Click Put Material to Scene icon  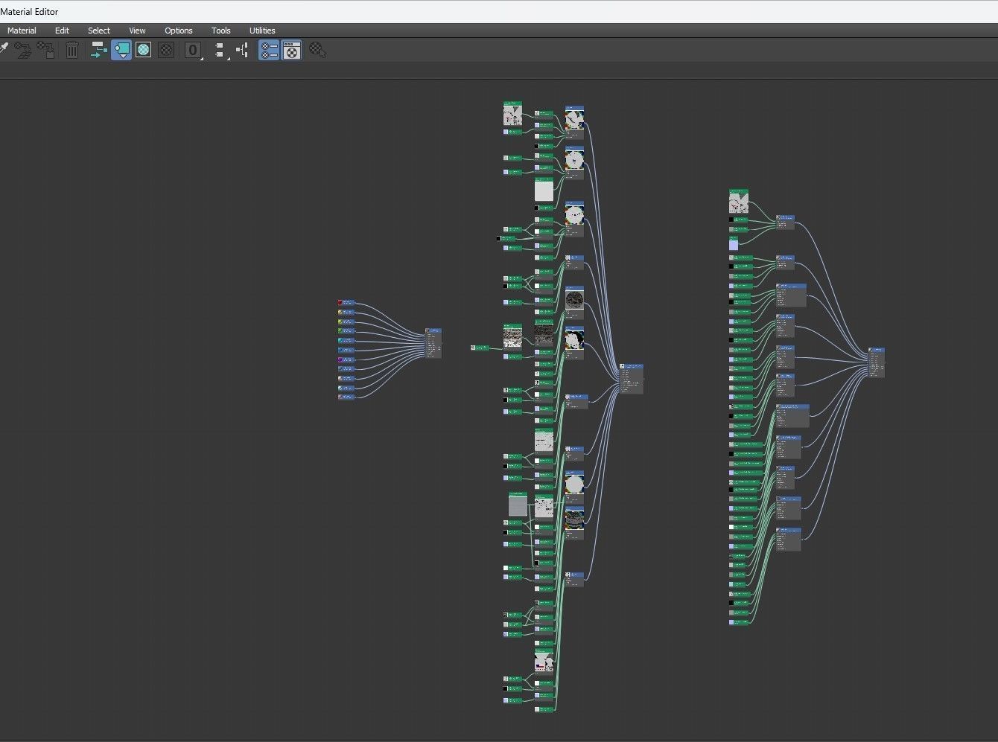point(23,50)
